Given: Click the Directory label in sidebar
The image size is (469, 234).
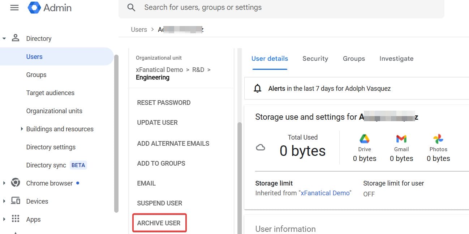Looking at the screenshot, I should (39, 39).
